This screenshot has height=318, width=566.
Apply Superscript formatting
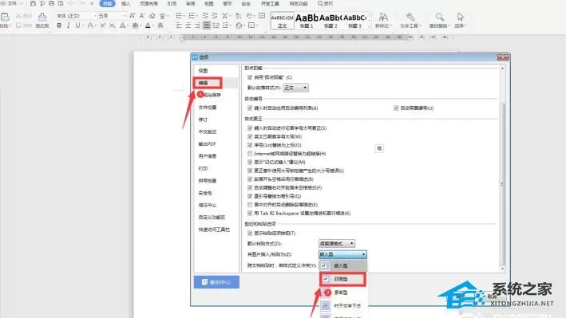(103, 26)
